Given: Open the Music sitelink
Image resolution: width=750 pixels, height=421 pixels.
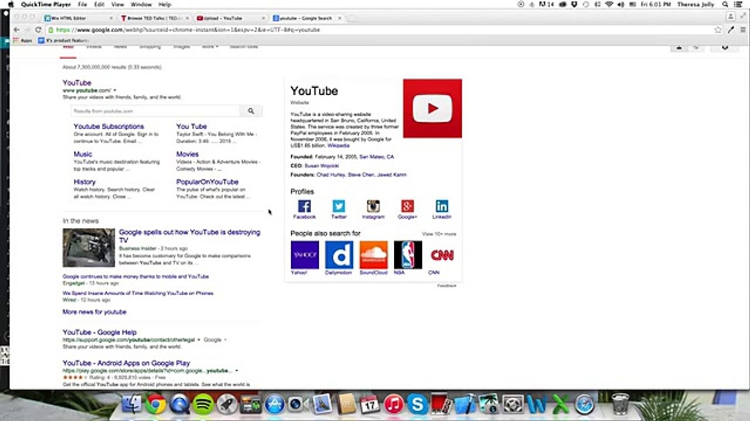Looking at the screenshot, I should click(83, 154).
